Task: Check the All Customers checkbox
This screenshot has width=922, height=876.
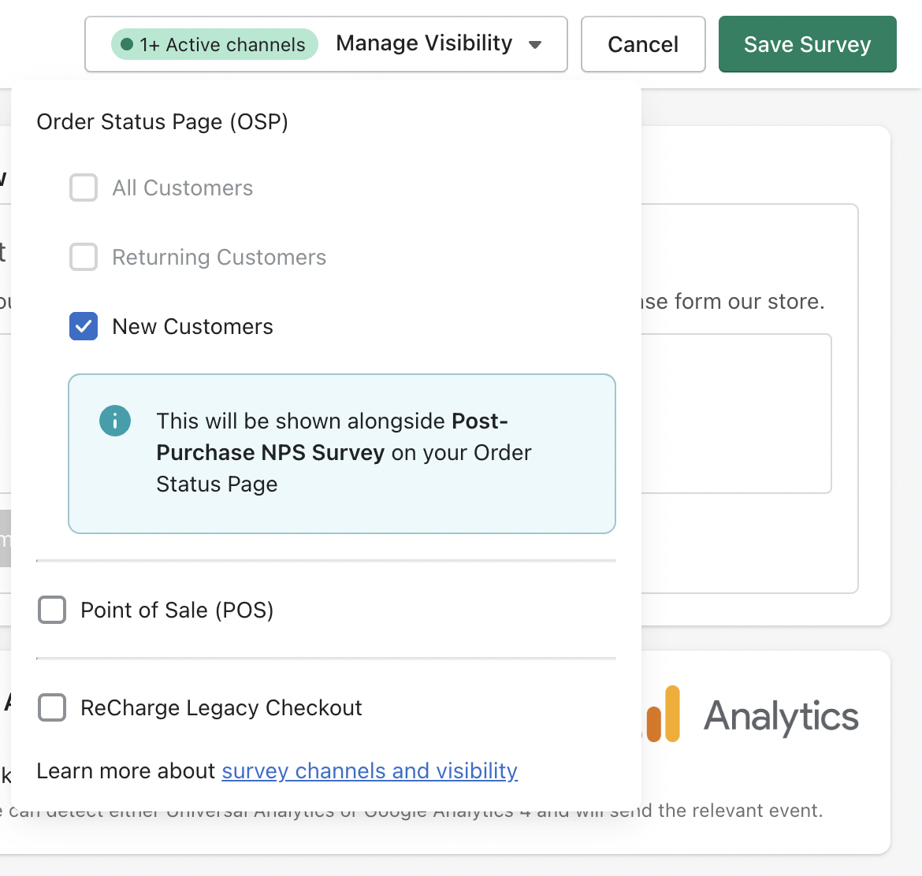Action: point(84,187)
